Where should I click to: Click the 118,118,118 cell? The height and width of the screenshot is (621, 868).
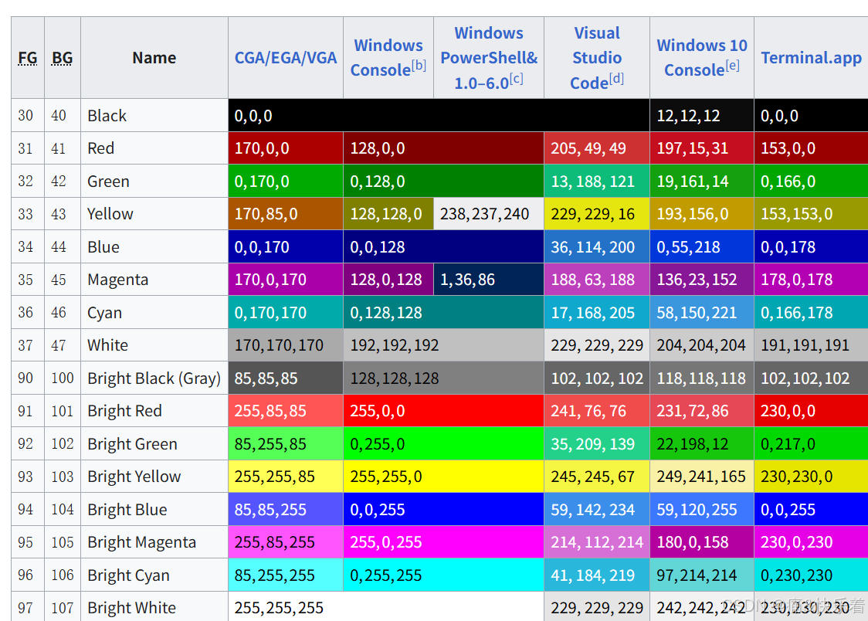702,378
